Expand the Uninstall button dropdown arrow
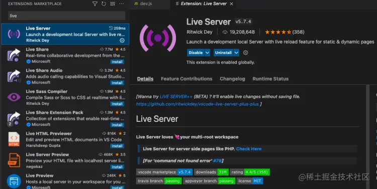 [236, 53]
